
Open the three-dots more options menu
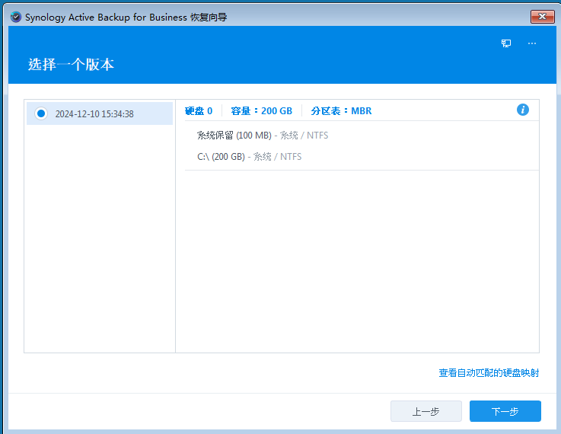532,43
